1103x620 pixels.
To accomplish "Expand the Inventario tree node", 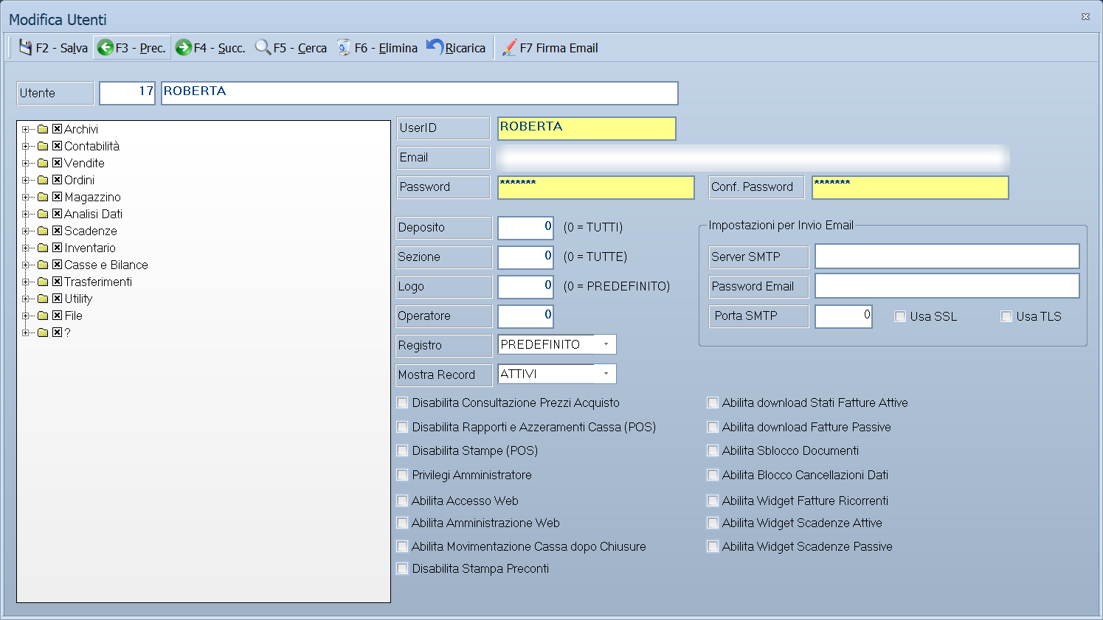I will click(26, 248).
